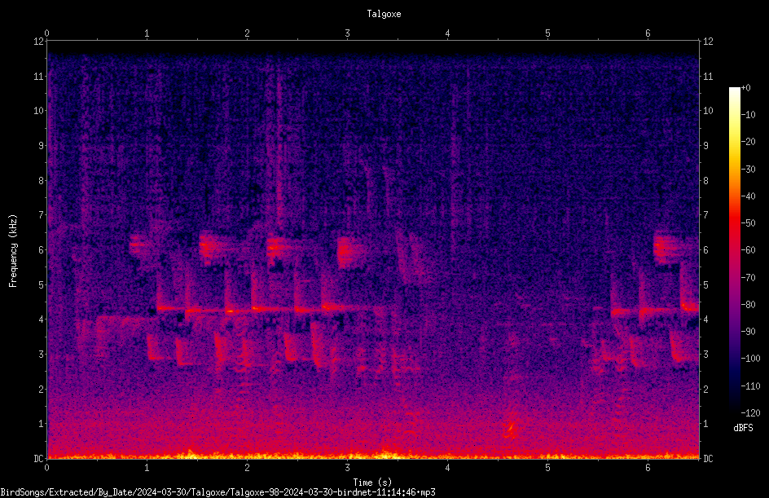769x498 pixels.
Task: Click the 1 second mark on top axis
Action: click(147, 33)
